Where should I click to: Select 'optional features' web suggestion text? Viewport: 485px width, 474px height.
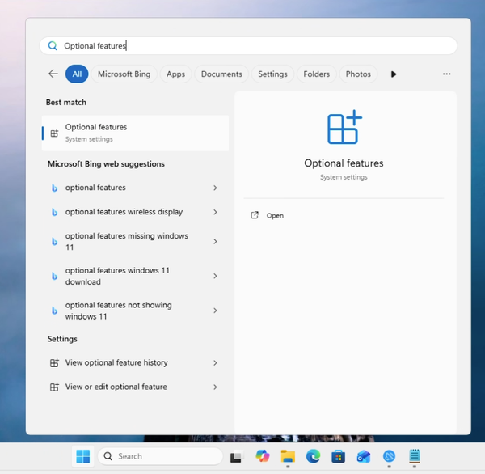point(95,188)
